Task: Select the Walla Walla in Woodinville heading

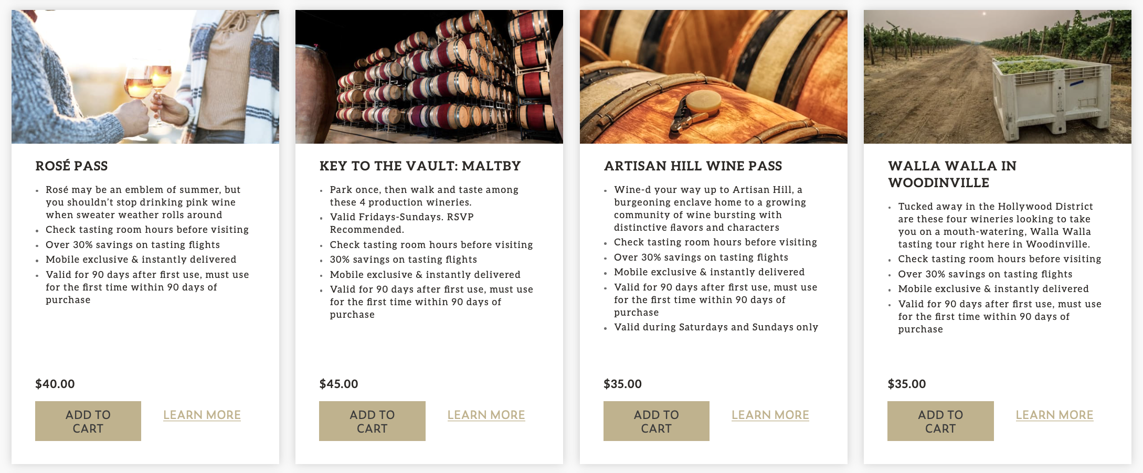Action: point(952,174)
